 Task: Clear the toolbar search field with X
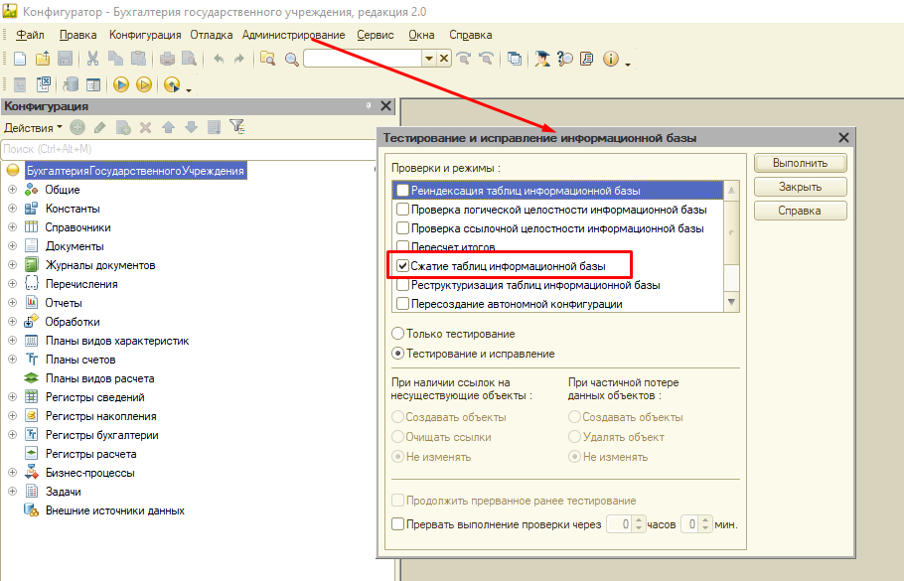tap(443, 59)
